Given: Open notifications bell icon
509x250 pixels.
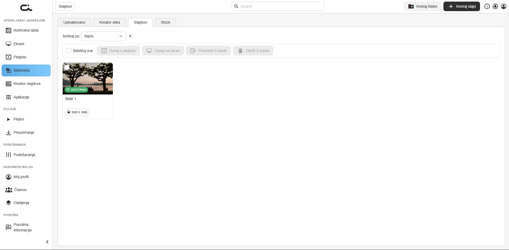Looking at the screenshot, I should [x=495, y=6].
